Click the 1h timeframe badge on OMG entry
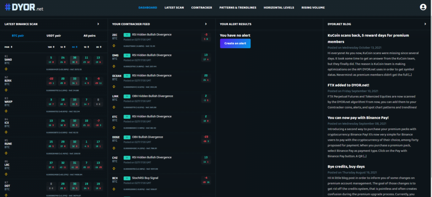 tap(127, 55)
